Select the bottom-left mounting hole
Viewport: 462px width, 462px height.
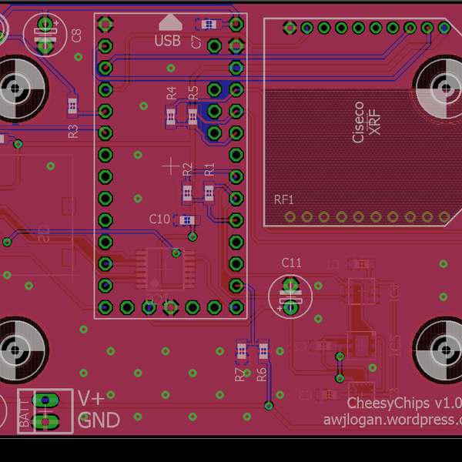16,350
